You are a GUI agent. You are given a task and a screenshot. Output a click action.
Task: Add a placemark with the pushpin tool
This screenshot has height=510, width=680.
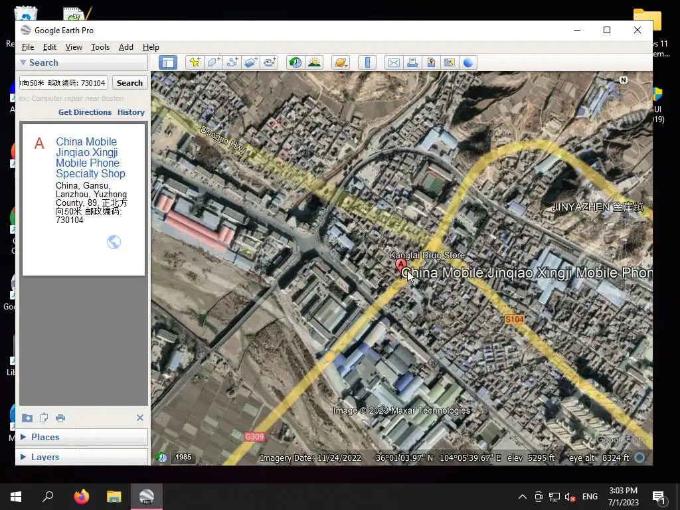195,62
